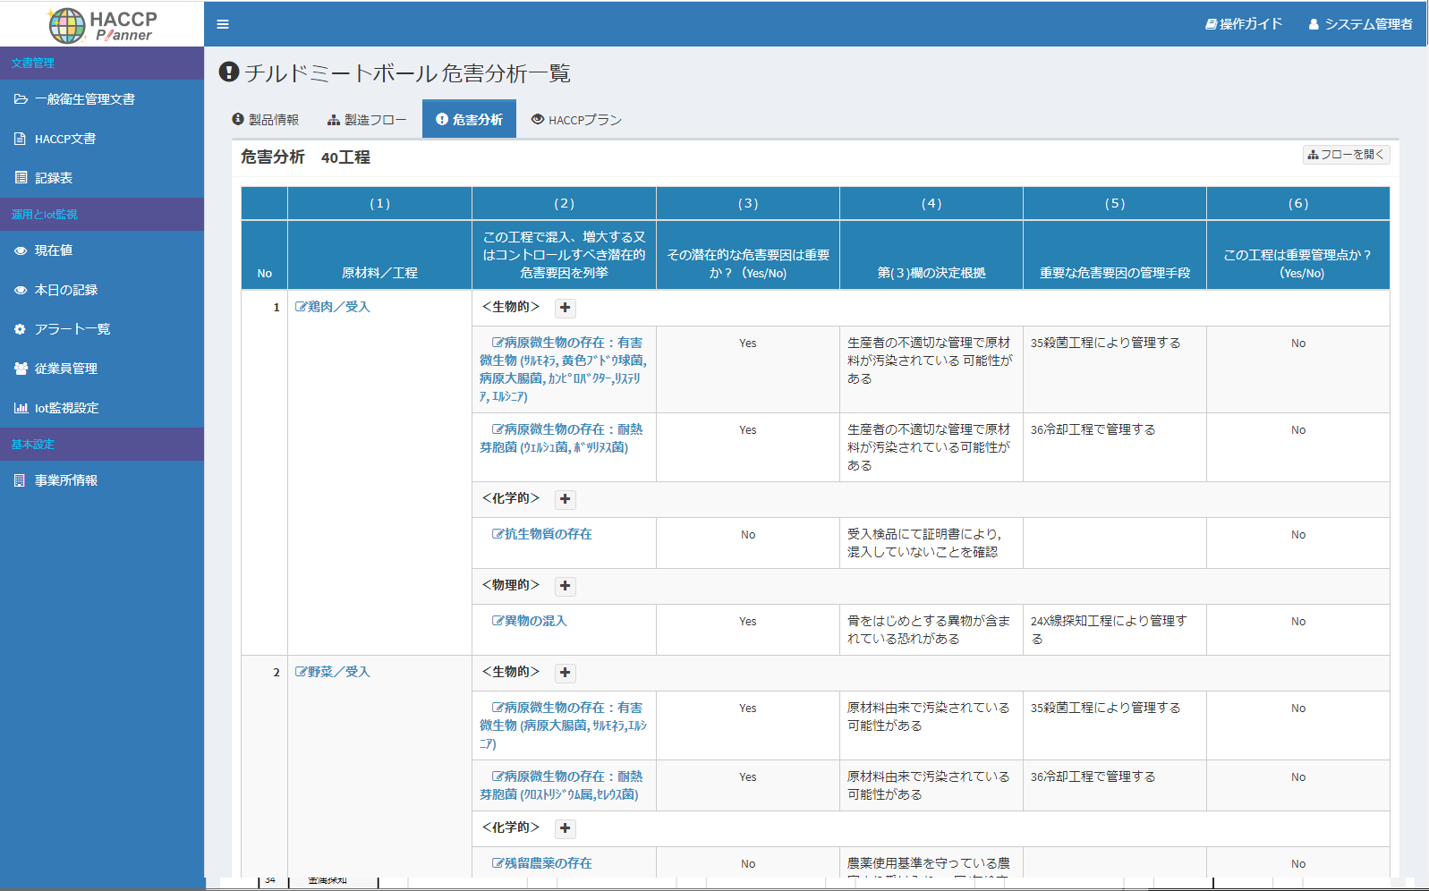Add physical hazard for 鶏肉／受入
Image resolution: width=1429 pixels, height=891 pixels.
[565, 586]
